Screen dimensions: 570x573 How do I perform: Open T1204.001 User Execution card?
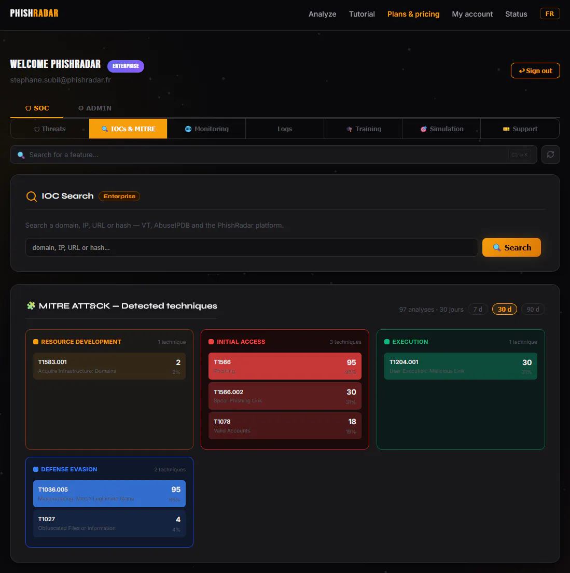coord(461,366)
